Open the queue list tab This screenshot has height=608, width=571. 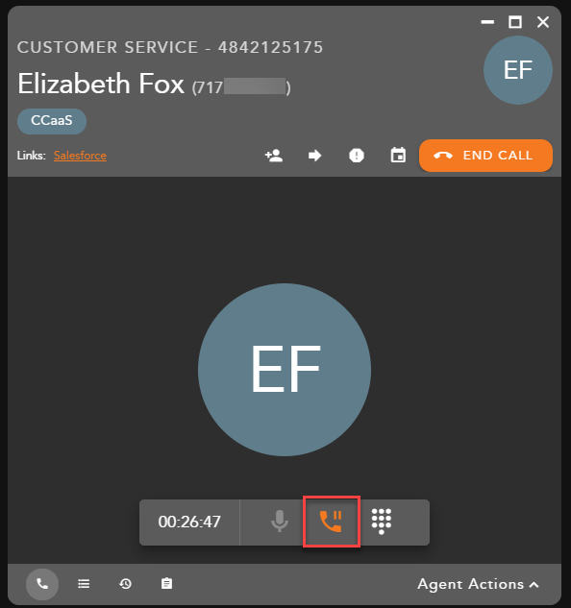84,584
